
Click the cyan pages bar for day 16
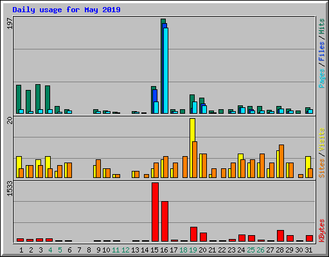tap(166, 71)
